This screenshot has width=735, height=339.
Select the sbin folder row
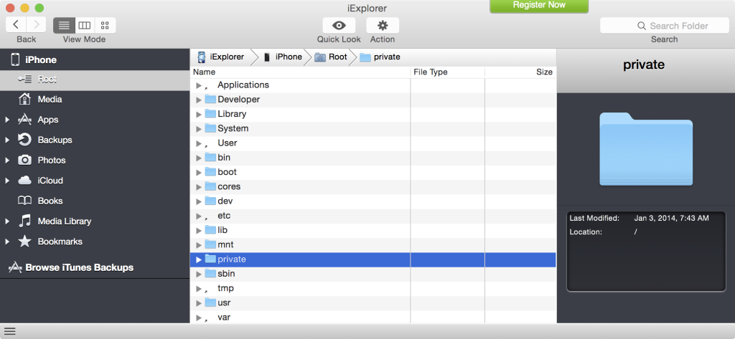pyautogui.click(x=373, y=274)
